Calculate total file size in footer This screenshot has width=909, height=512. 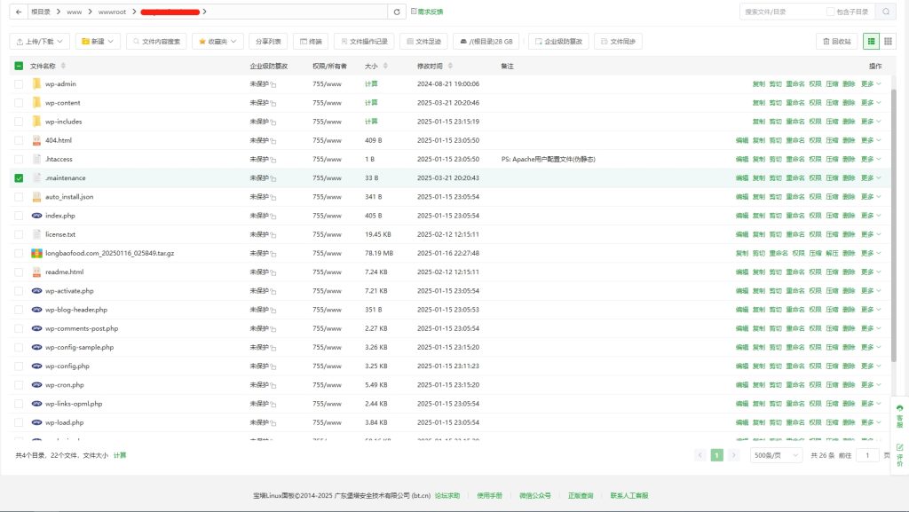pos(120,455)
